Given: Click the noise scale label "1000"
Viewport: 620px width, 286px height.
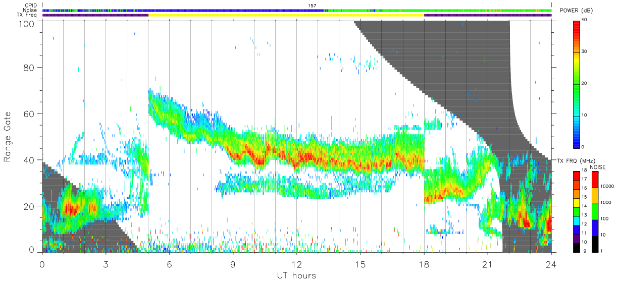Looking at the screenshot, I should pos(606,202).
